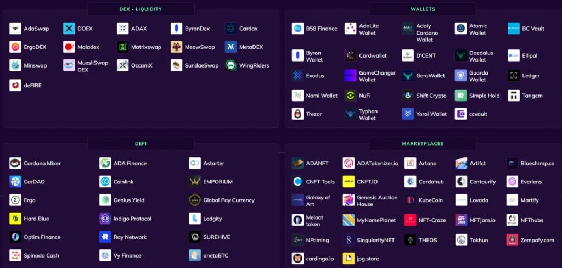562x268 pixels.
Task: Click the Ledger logo icon
Action: click(x=514, y=75)
